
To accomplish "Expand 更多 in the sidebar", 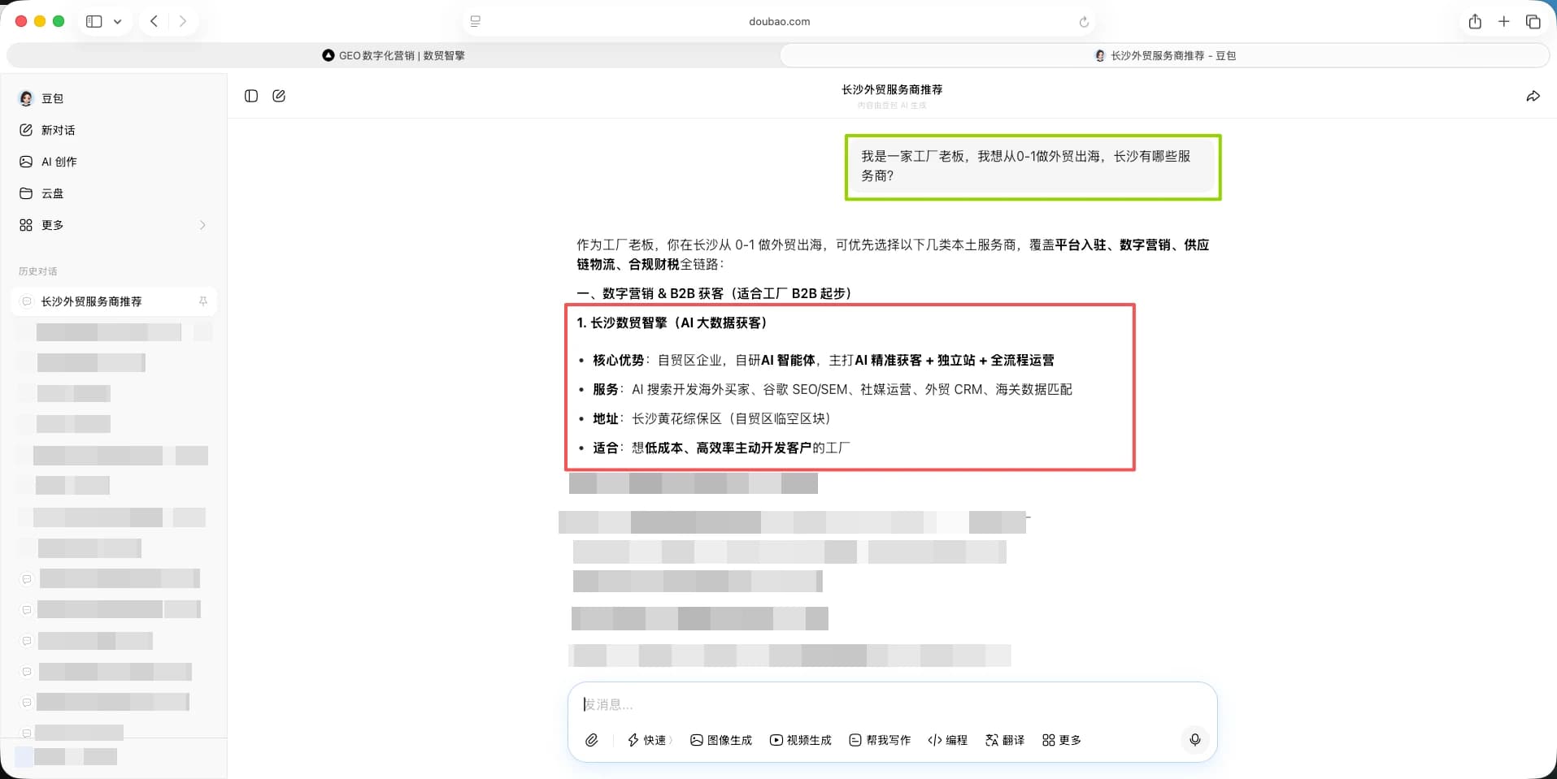I will tap(113, 225).
